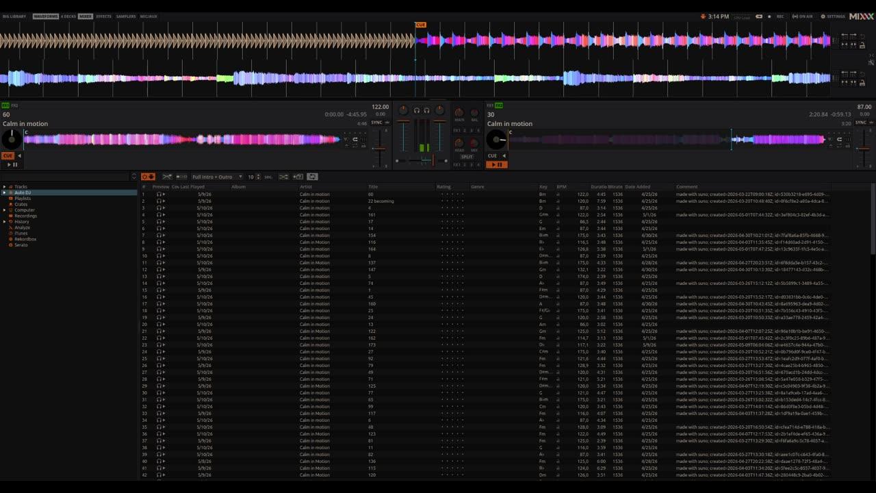
Task: Preview track 22 becoming with headphone icon
Action: point(159,201)
